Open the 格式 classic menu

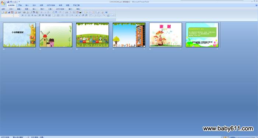click(42, 9)
